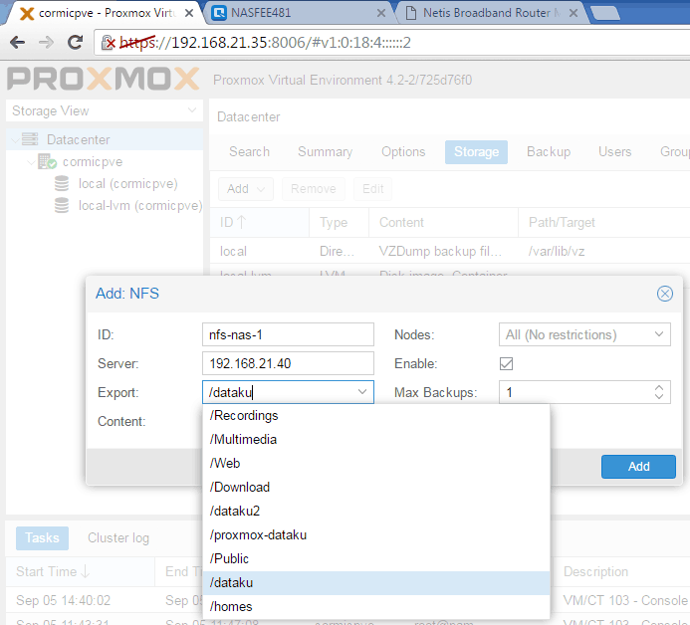
Task: Open the Add storage dropdown button
Action: tap(246, 189)
